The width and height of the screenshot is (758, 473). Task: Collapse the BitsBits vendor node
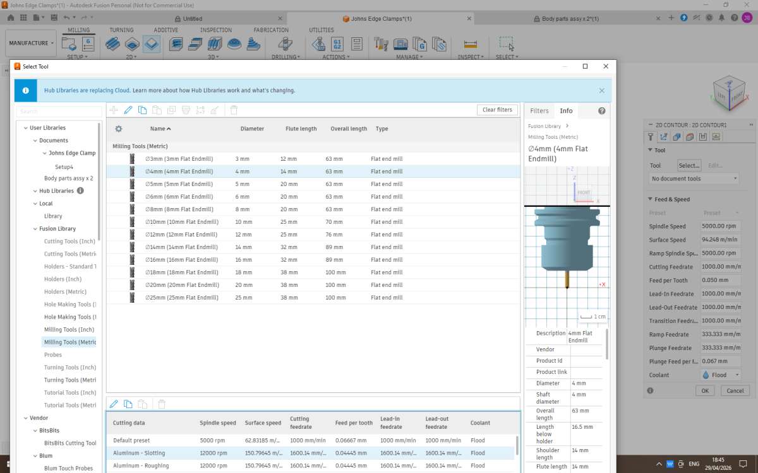point(34,431)
